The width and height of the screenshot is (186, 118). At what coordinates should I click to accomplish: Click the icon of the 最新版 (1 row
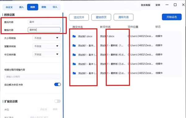click(x=74, y=45)
